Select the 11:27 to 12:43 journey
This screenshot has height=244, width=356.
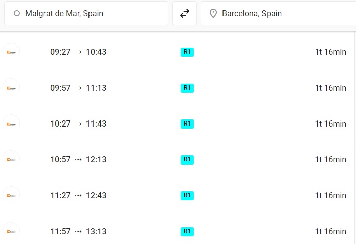point(177,196)
